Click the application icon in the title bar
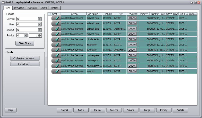Image resolution: width=202 pixels, height=118 pixels. pyautogui.click(x=3, y=2)
